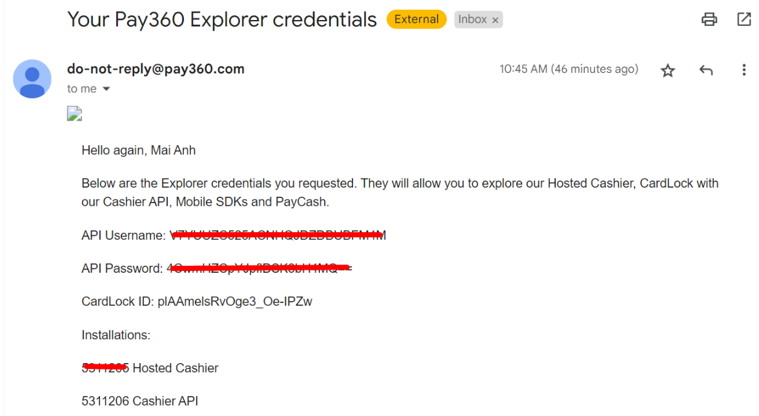Click the do-not-reply@pay360.com sender address

pyautogui.click(x=156, y=69)
